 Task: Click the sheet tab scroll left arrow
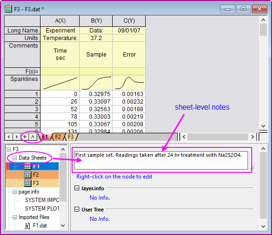click(8, 137)
